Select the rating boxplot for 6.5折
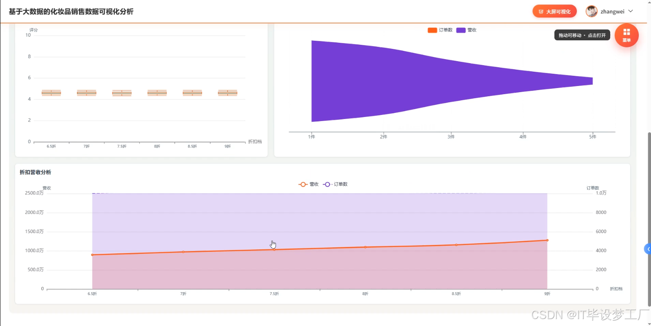 [x=51, y=93]
